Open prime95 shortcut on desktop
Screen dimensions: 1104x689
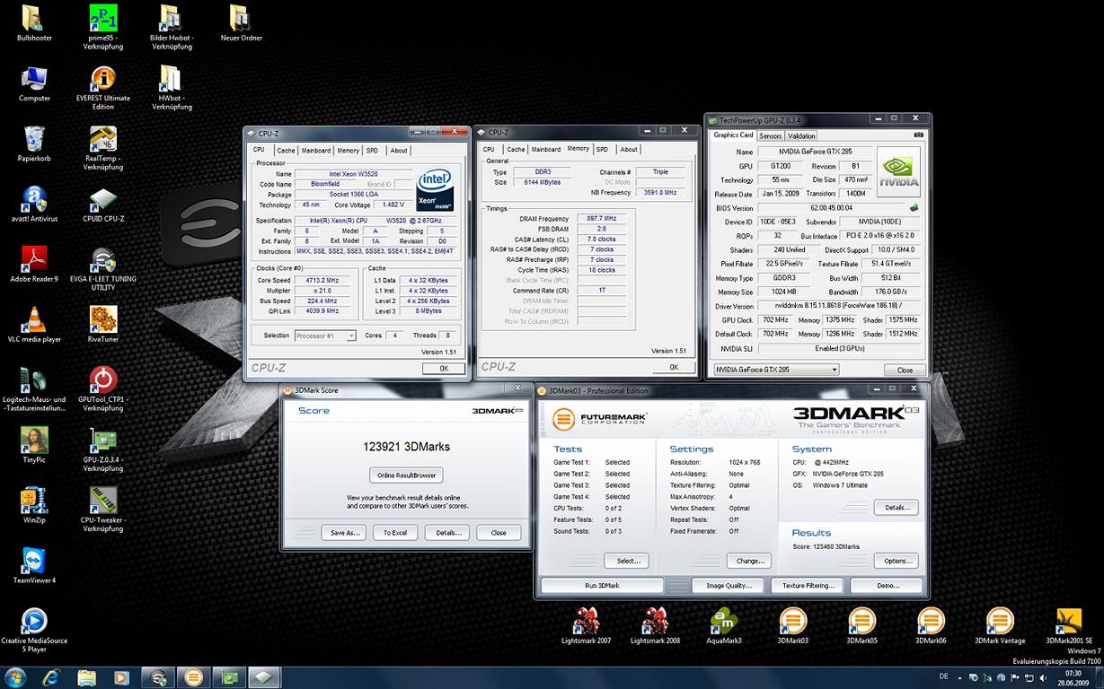coord(103,18)
